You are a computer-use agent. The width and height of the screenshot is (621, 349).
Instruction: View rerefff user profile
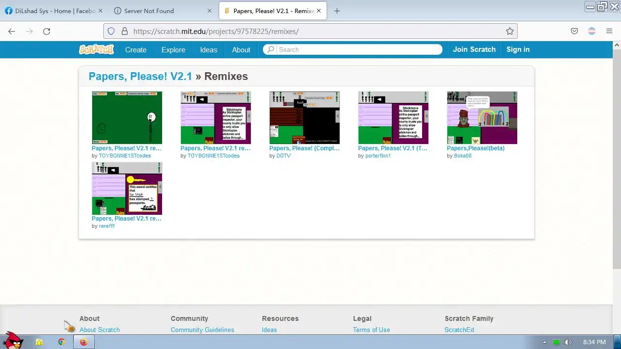(x=107, y=226)
